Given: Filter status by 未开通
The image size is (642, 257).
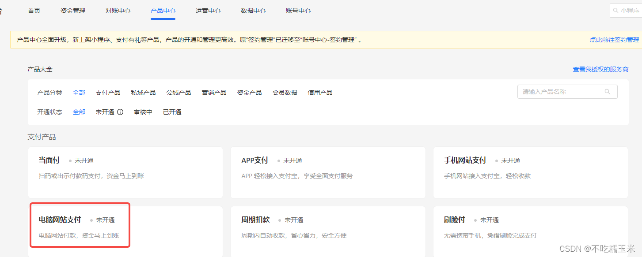Looking at the screenshot, I should pos(105,112).
